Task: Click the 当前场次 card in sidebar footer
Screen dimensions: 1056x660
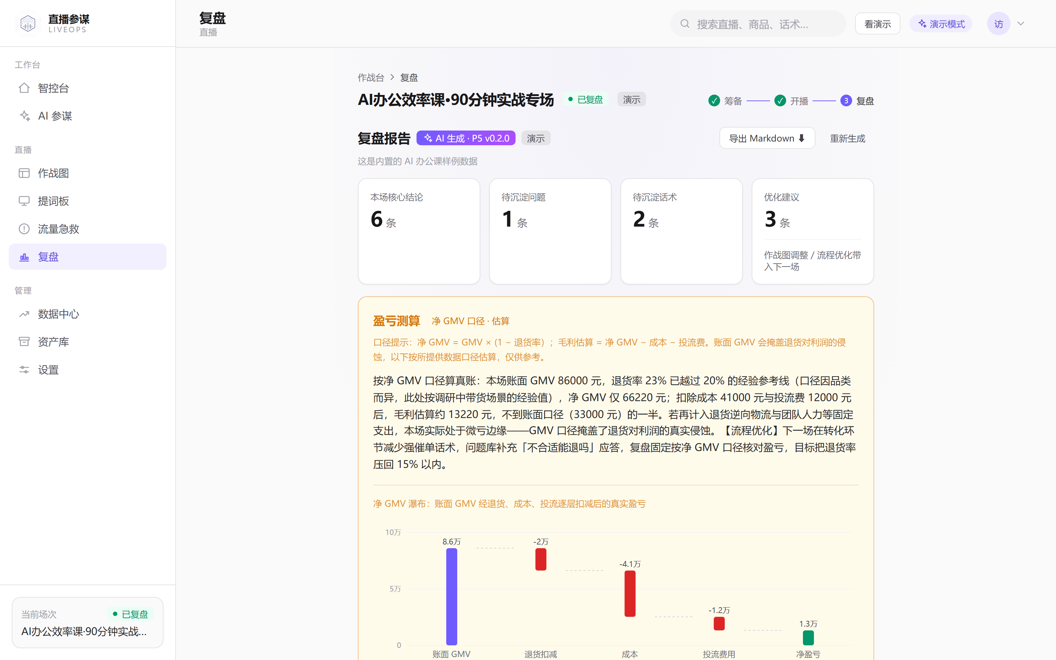Action: pos(88,623)
